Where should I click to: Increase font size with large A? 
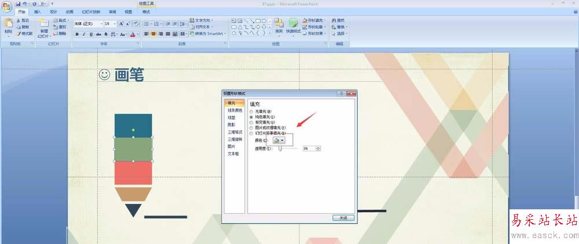click(121, 24)
